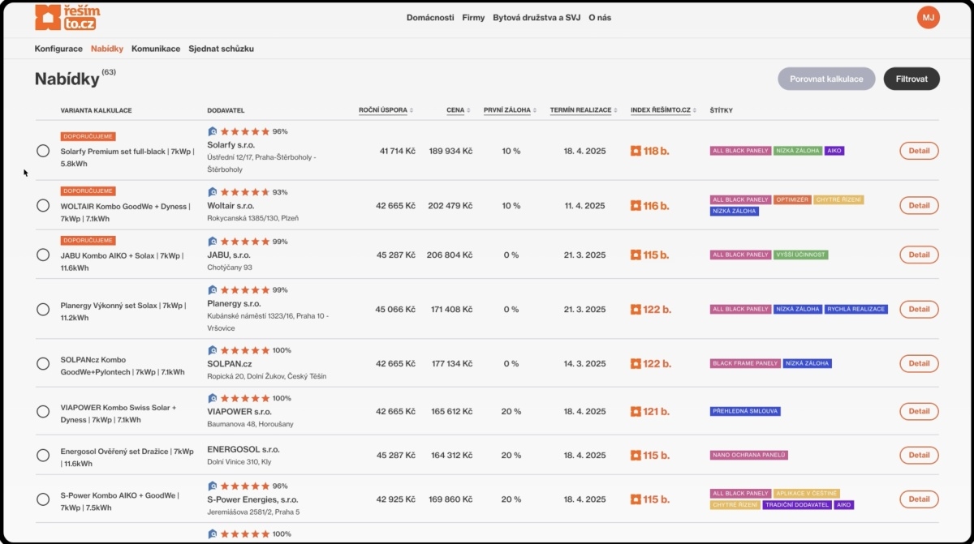Open the Filtrovat options
Screen dimensions: 974x544
click(912, 79)
